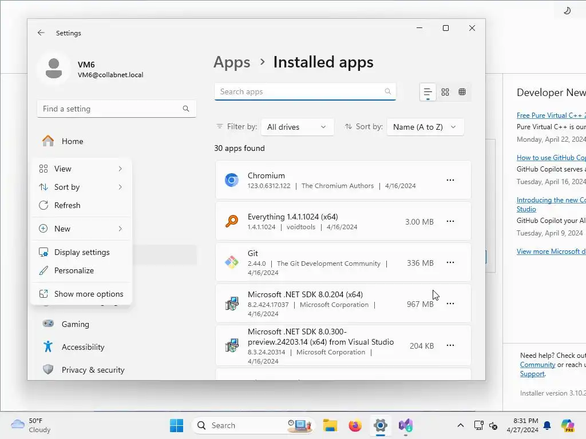
Task: Focus the Find a setting field
Action: [x=117, y=109]
